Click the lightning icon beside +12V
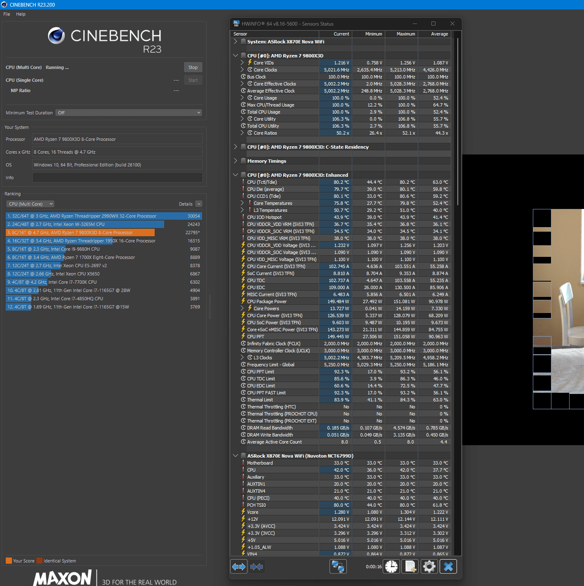584x586 pixels. point(243,519)
